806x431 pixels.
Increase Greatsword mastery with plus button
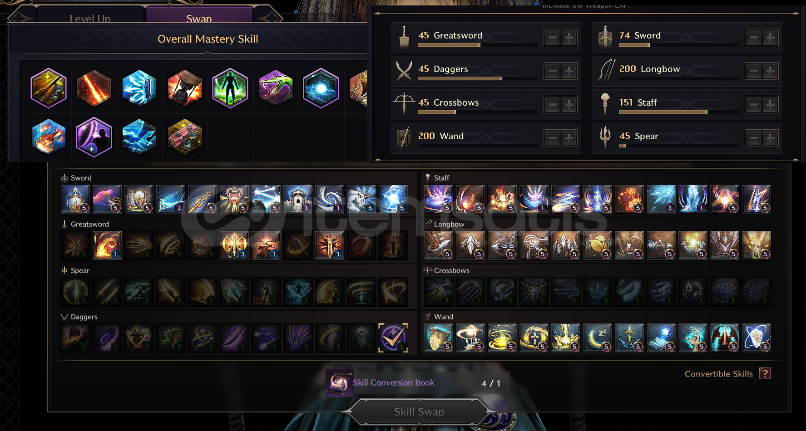tap(569, 38)
